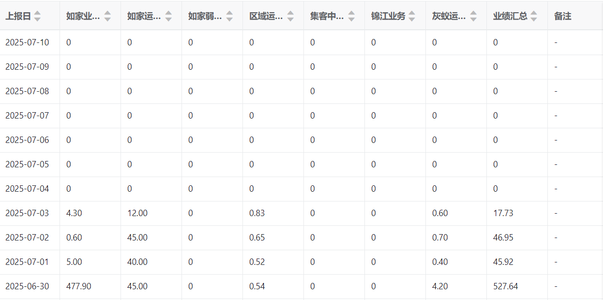
Task: Click the value 4.20
Action: click(440, 286)
